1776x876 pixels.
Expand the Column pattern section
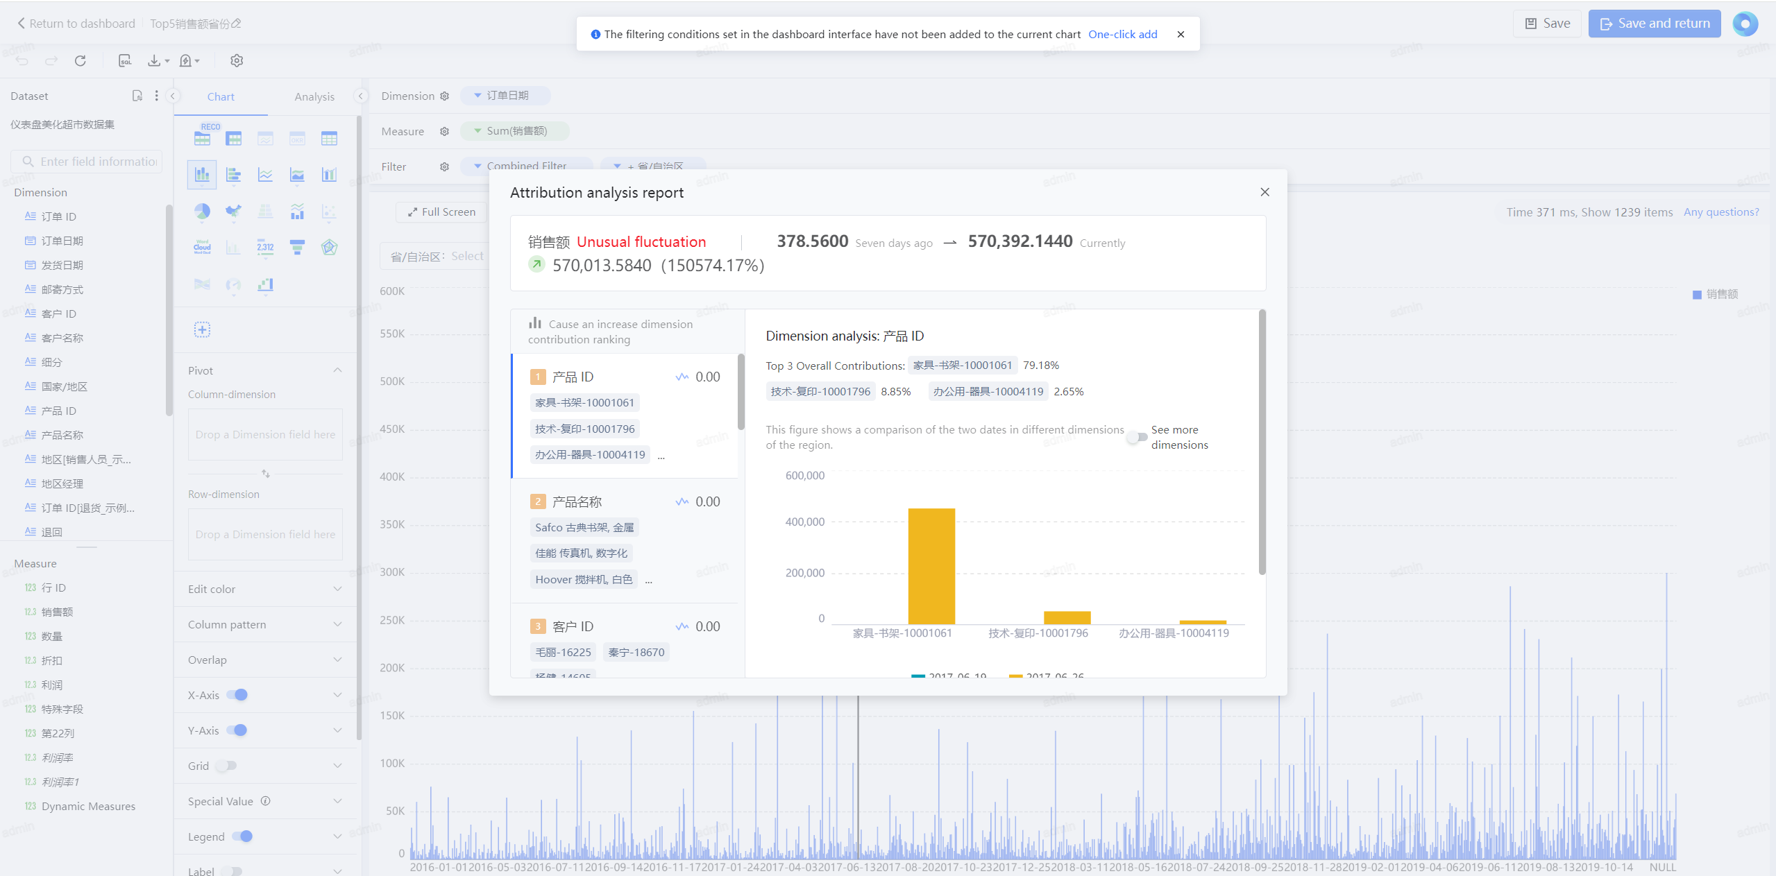[x=265, y=625]
